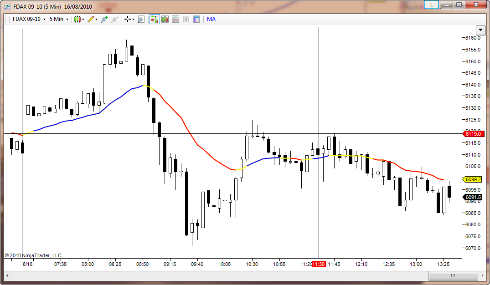
Task: Select the crosshair cursor icon
Action: point(128,20)
